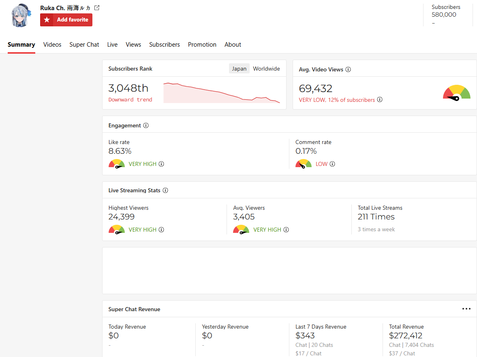Click the 3,405 average viewers value
Screen dimensions: 477x357
244,217
